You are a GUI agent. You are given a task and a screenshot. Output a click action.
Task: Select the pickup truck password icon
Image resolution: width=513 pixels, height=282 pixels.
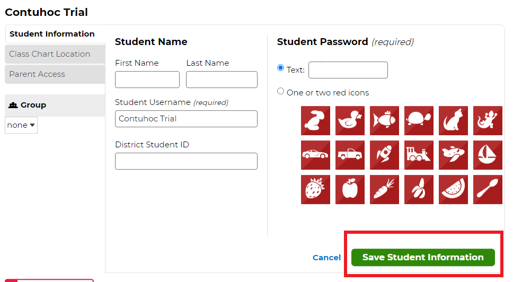point(350,155)
